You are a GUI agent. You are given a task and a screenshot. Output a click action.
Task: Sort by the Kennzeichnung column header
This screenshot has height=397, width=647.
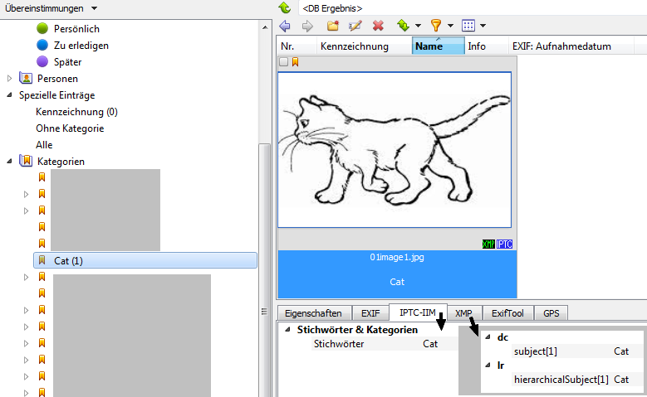pyautogui.click(x=355, y=46)
